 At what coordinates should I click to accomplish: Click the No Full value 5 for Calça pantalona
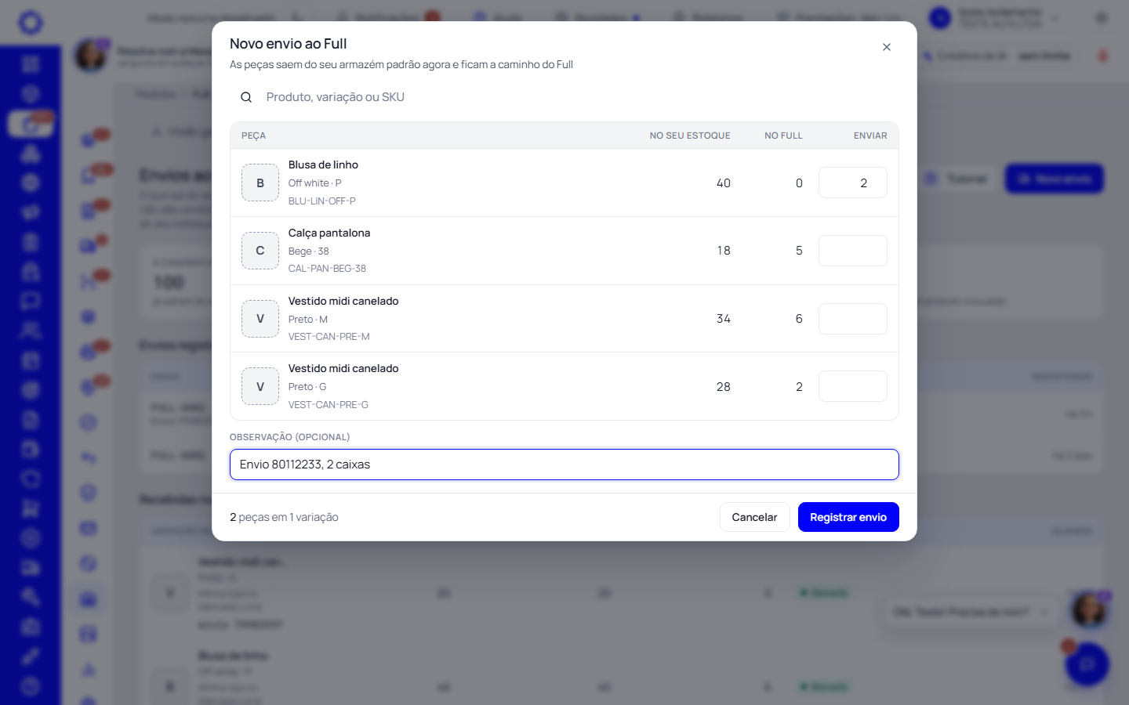[x=799, y=251]
